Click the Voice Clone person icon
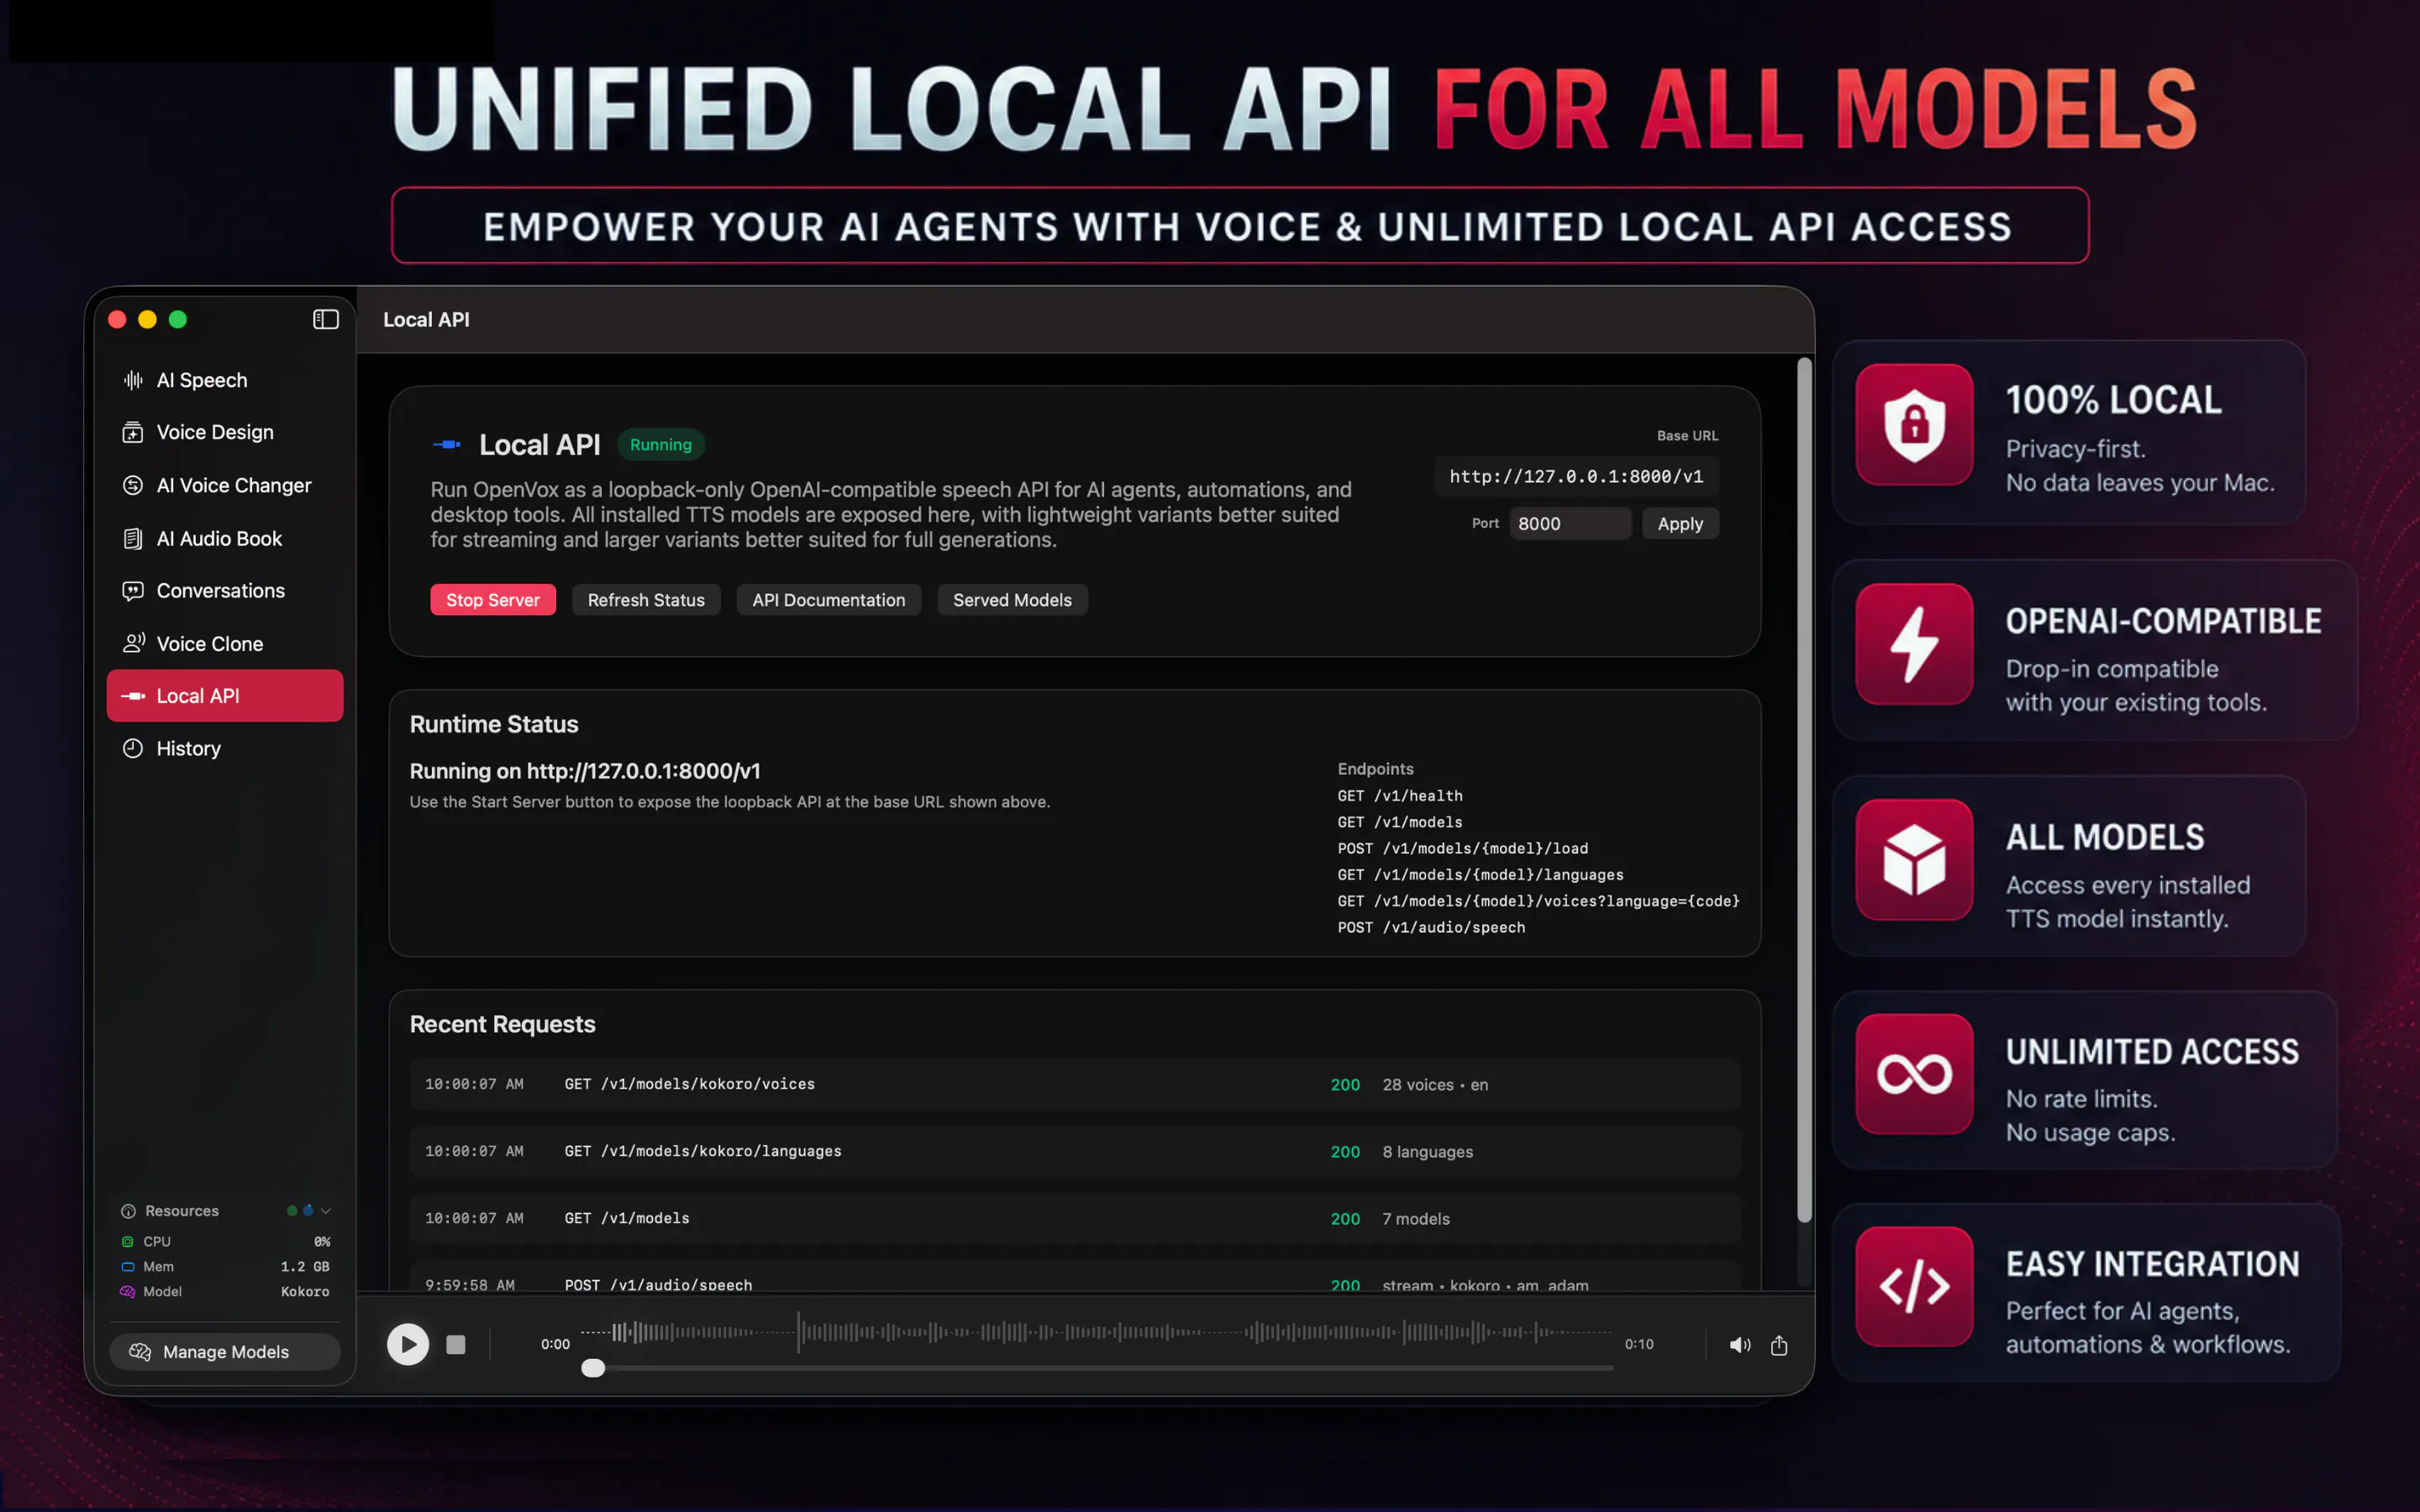 [133, 643]
